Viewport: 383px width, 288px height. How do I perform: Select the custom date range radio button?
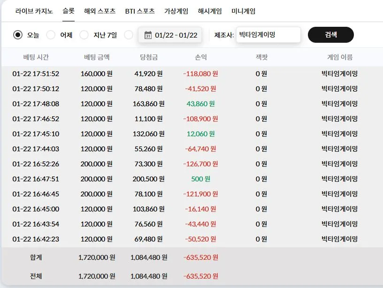tap(129, 35)
